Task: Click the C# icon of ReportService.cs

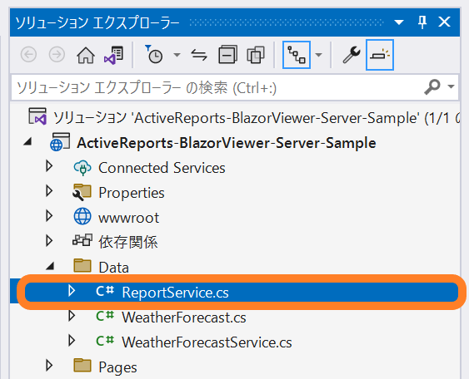Action: [x=105, y=291]
